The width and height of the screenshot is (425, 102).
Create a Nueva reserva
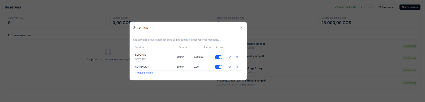pos(410,7)
